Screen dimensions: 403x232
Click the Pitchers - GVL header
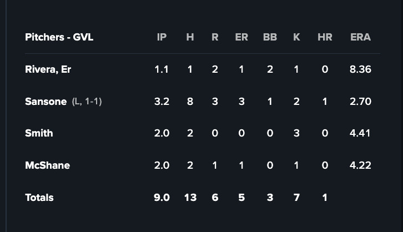pyautogui.click(x=59, y=37)
